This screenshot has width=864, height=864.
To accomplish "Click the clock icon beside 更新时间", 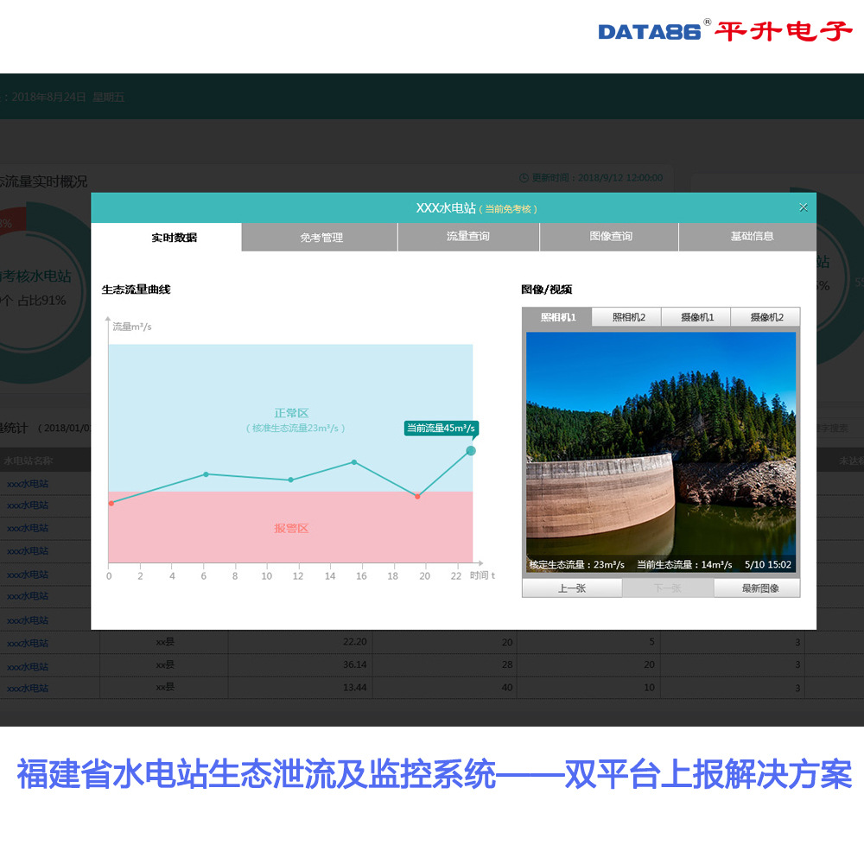I will pos(524,178).
